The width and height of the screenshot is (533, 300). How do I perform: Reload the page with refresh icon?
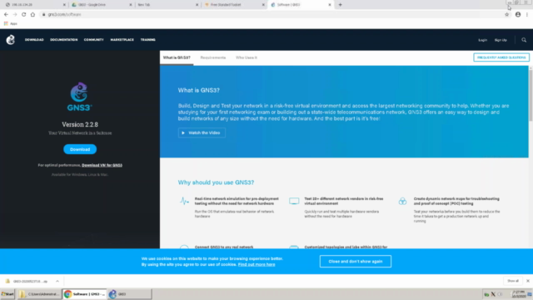click(x=24, y=14)
